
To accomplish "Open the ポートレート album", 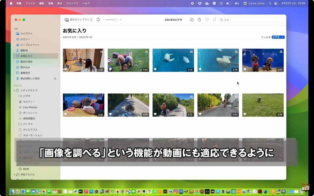I will tap(36, 113).
